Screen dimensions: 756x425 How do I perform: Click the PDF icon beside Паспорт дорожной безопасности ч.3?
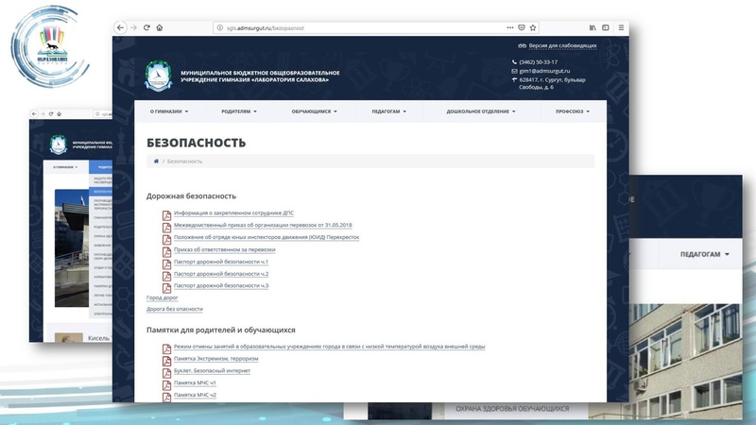point(166,288)
